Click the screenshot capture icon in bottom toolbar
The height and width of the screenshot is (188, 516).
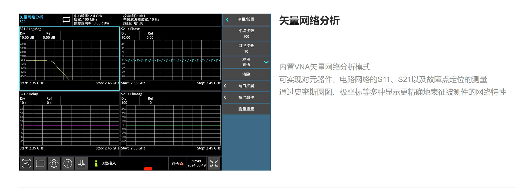point(26,163)
